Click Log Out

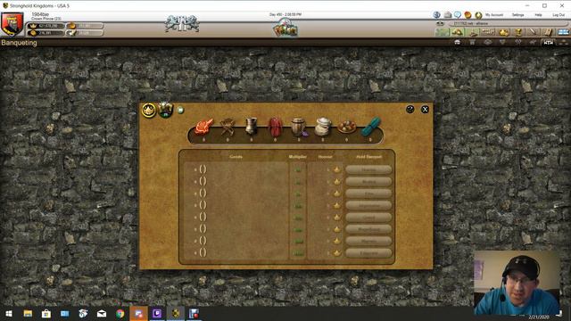pyautogui.click(x=559, y=15)
